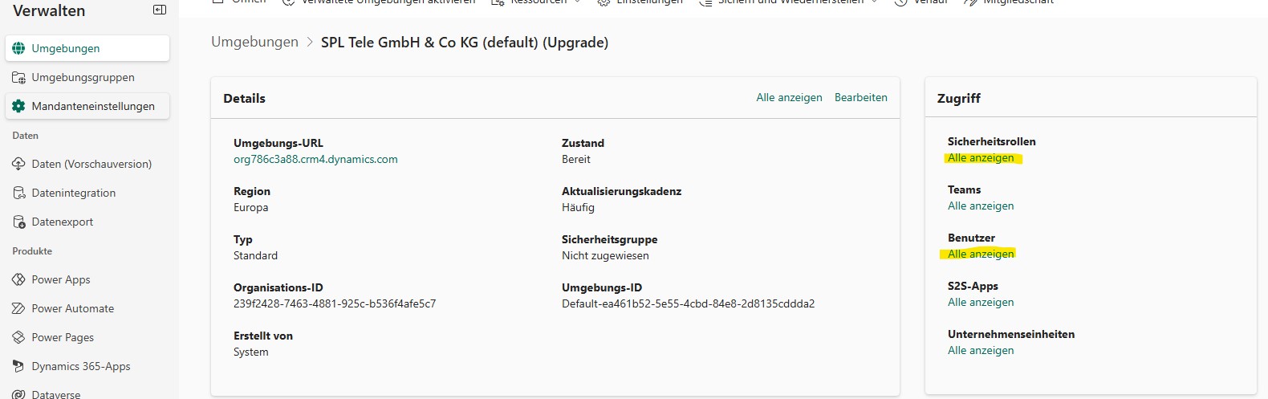Screen dimensions: 1268x399
Task: Show all under Benutzer
Action: (x=981, y=254)
